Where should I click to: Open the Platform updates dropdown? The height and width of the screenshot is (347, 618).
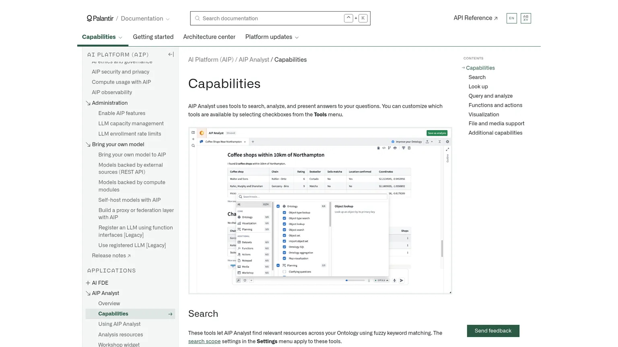[272, 37]
